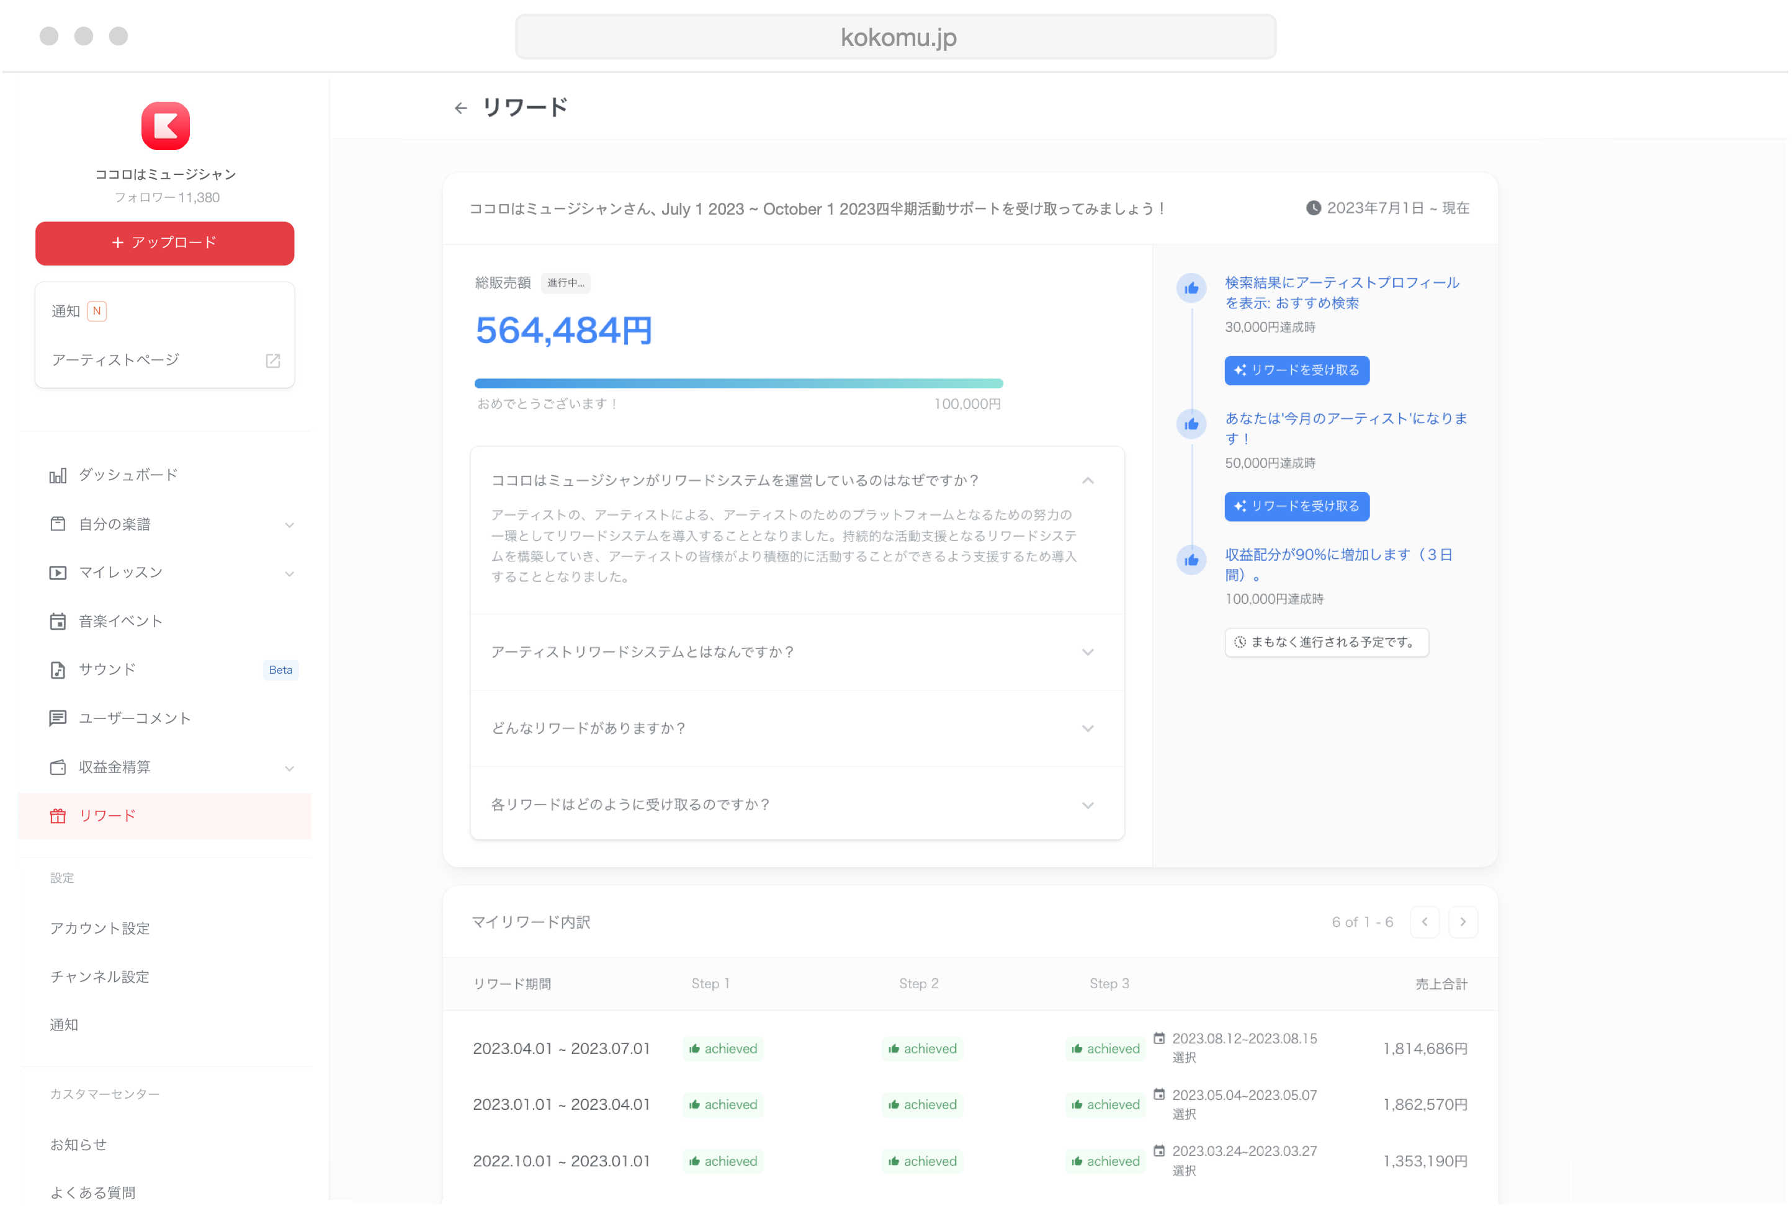This screenshot has width=1792, height=1206.
Task: Click the フォロワー 11,380 count
Action: pos(167,198)
